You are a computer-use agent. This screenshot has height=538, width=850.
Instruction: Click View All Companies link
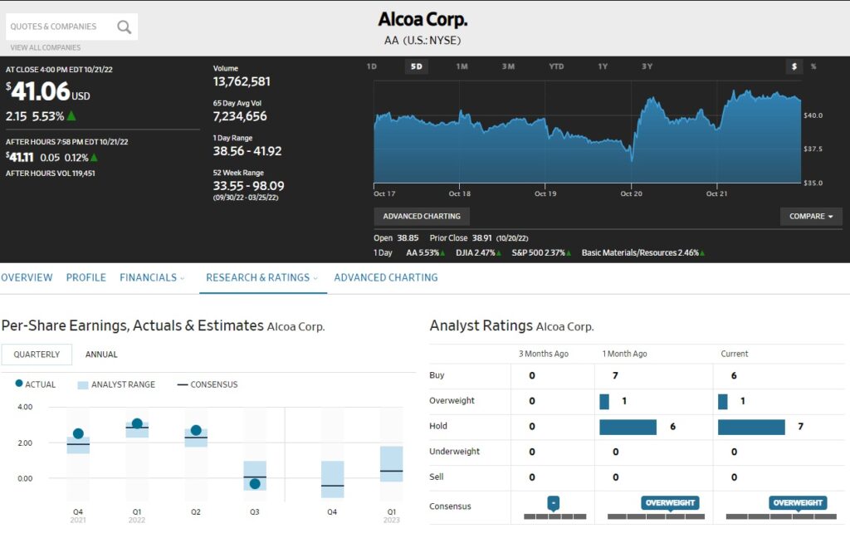coord(45,48)
